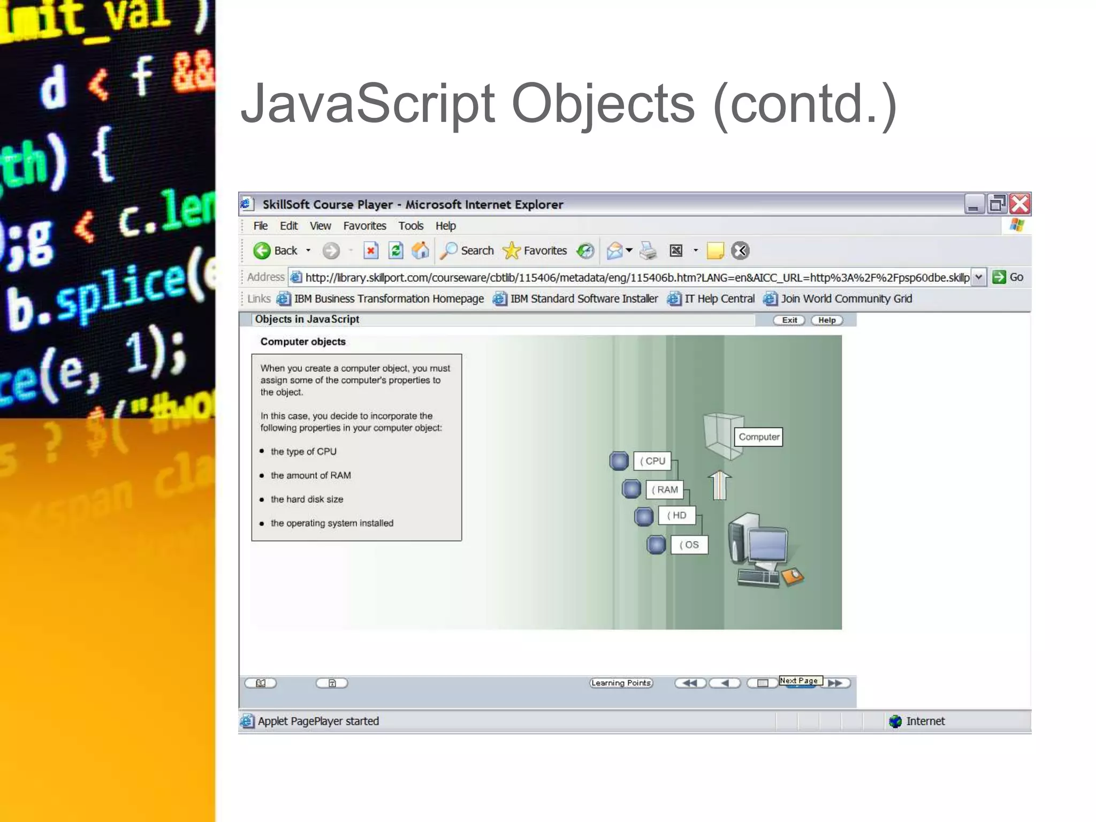Expand dropdown next to Edit icon
The width and height of the screenshot is (1096, 822).
click(x=696, y=250)
